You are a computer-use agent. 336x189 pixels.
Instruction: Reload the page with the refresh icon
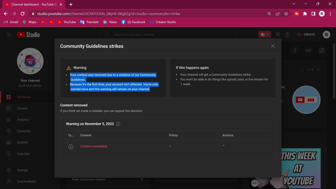click(x=23, y=13)
